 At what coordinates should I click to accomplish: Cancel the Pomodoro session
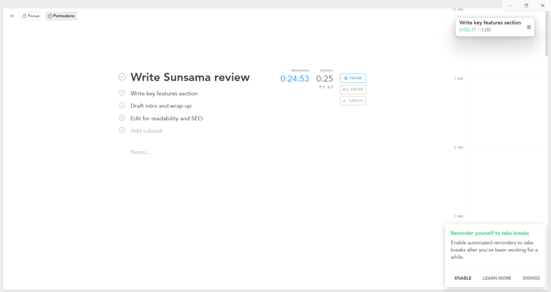coord(353,101)
